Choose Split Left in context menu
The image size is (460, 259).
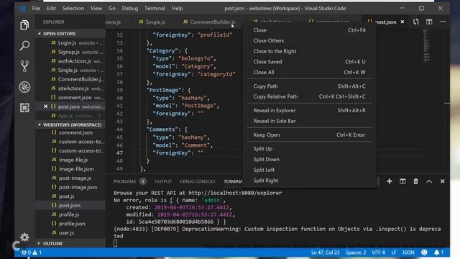[x=310, y=170]
